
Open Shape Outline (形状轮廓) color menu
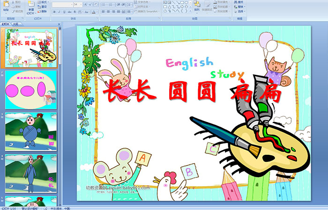(x=222, y=7)
